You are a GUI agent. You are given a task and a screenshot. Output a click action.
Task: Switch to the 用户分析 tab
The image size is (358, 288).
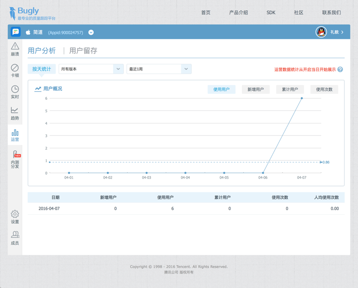(x=42, y=51)
